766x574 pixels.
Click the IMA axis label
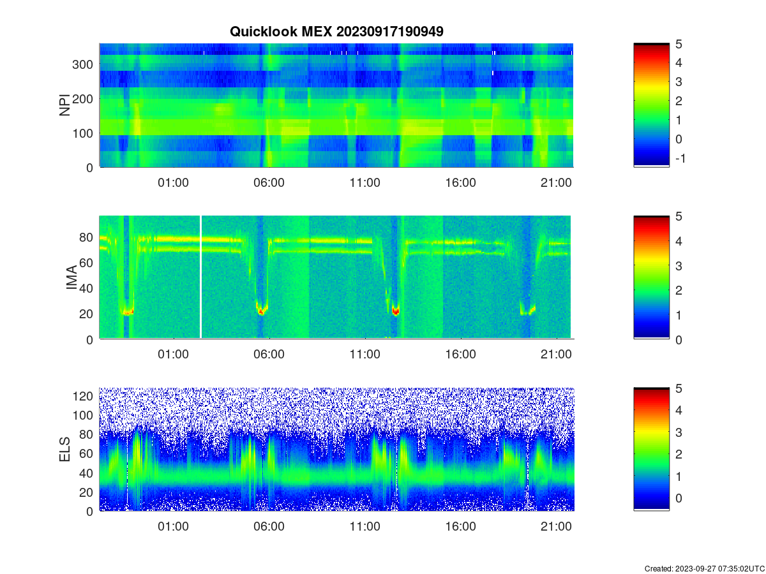pyautogui.click(x=71, y=277)
